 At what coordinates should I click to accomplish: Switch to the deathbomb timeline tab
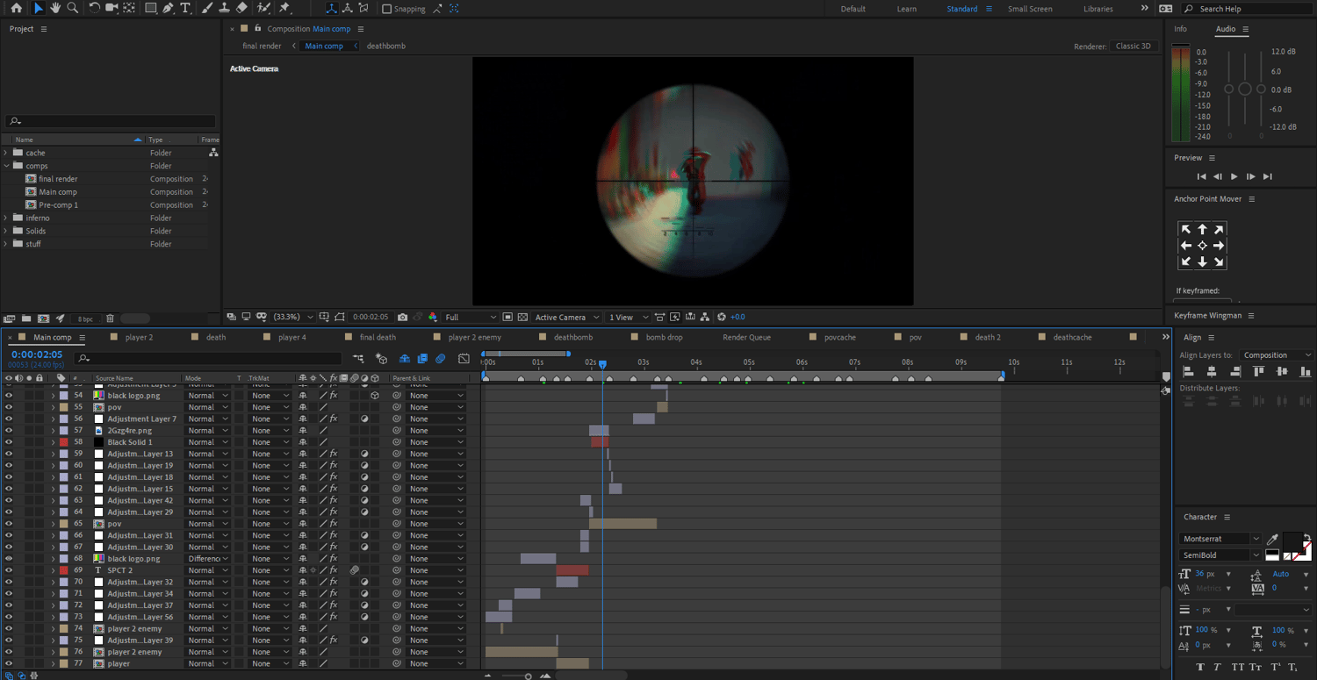point(572,337)
